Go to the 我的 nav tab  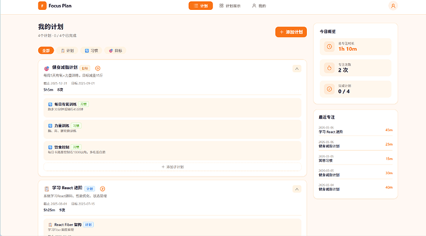click(x=259, y=6)
